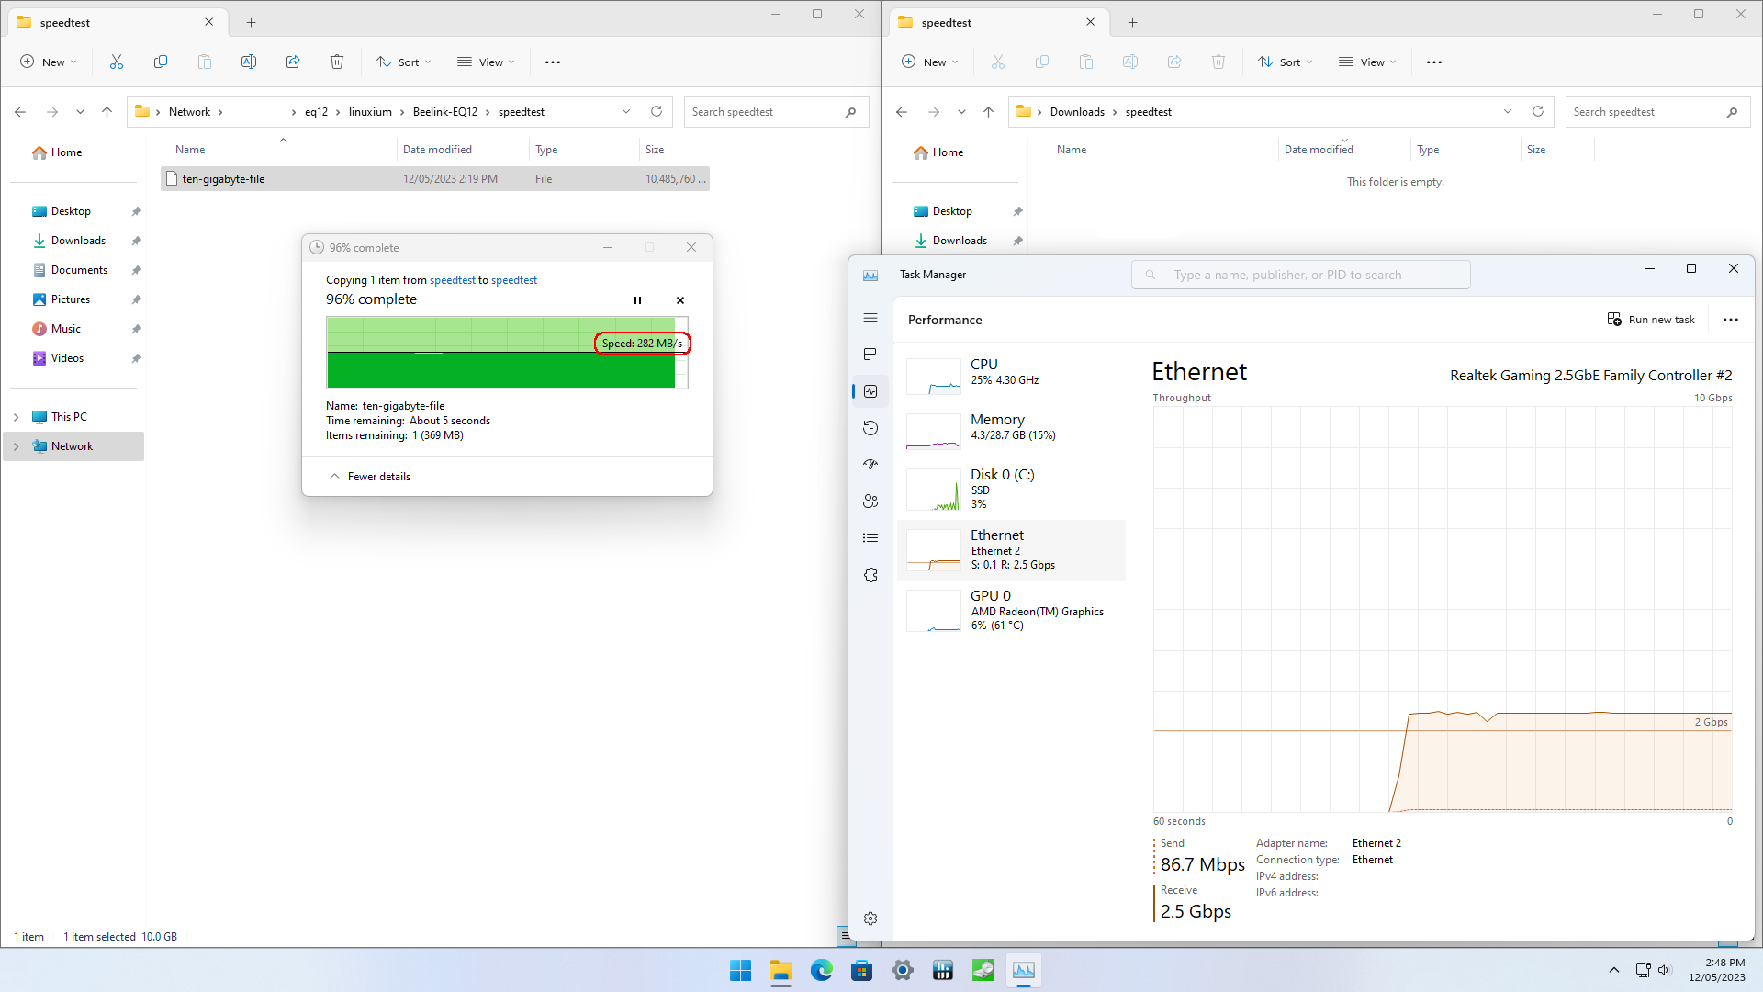
Task: Expand Network tree node
Action: coord(16,446)
